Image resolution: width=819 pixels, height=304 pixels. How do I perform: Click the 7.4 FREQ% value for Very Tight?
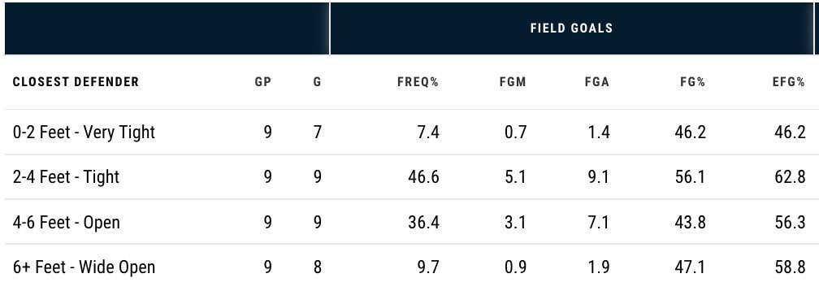[x=428, y=132]
